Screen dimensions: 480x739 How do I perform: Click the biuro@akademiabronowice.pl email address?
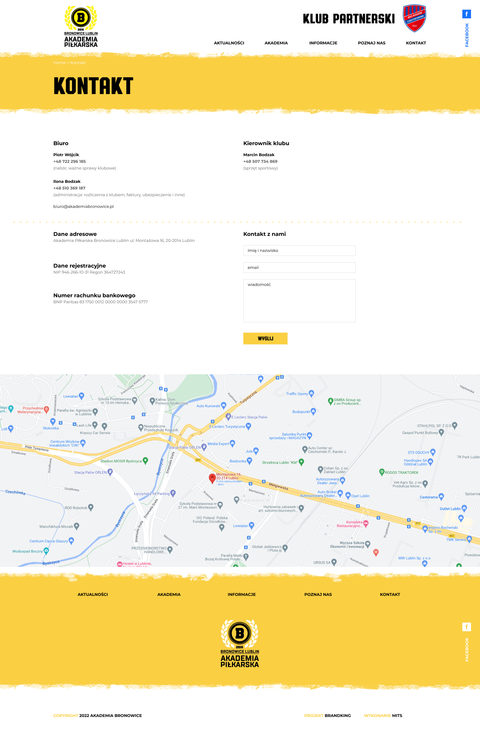[x=83, y=207]
